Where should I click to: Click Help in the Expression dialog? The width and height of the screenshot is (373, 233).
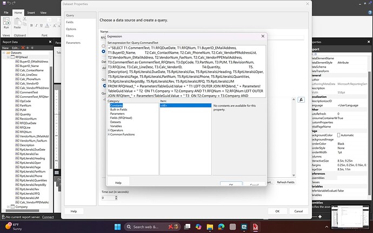pyautogui.click(x=118, y=183)
